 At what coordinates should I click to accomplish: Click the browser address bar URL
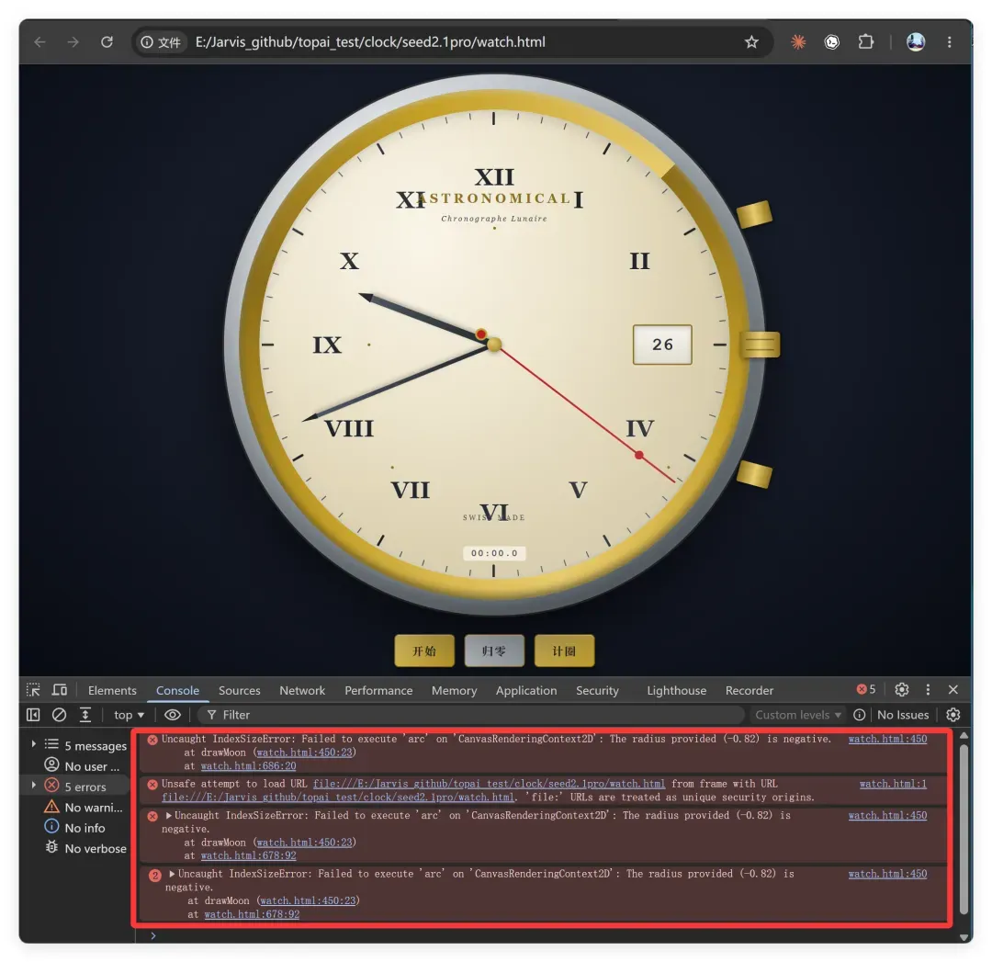370,41
